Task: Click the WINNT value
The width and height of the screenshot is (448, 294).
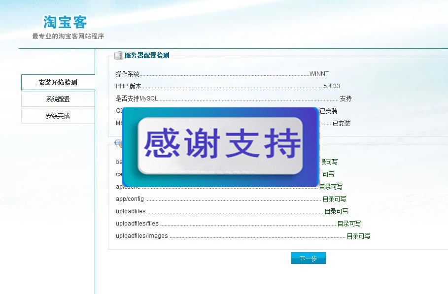Action: 319,74
